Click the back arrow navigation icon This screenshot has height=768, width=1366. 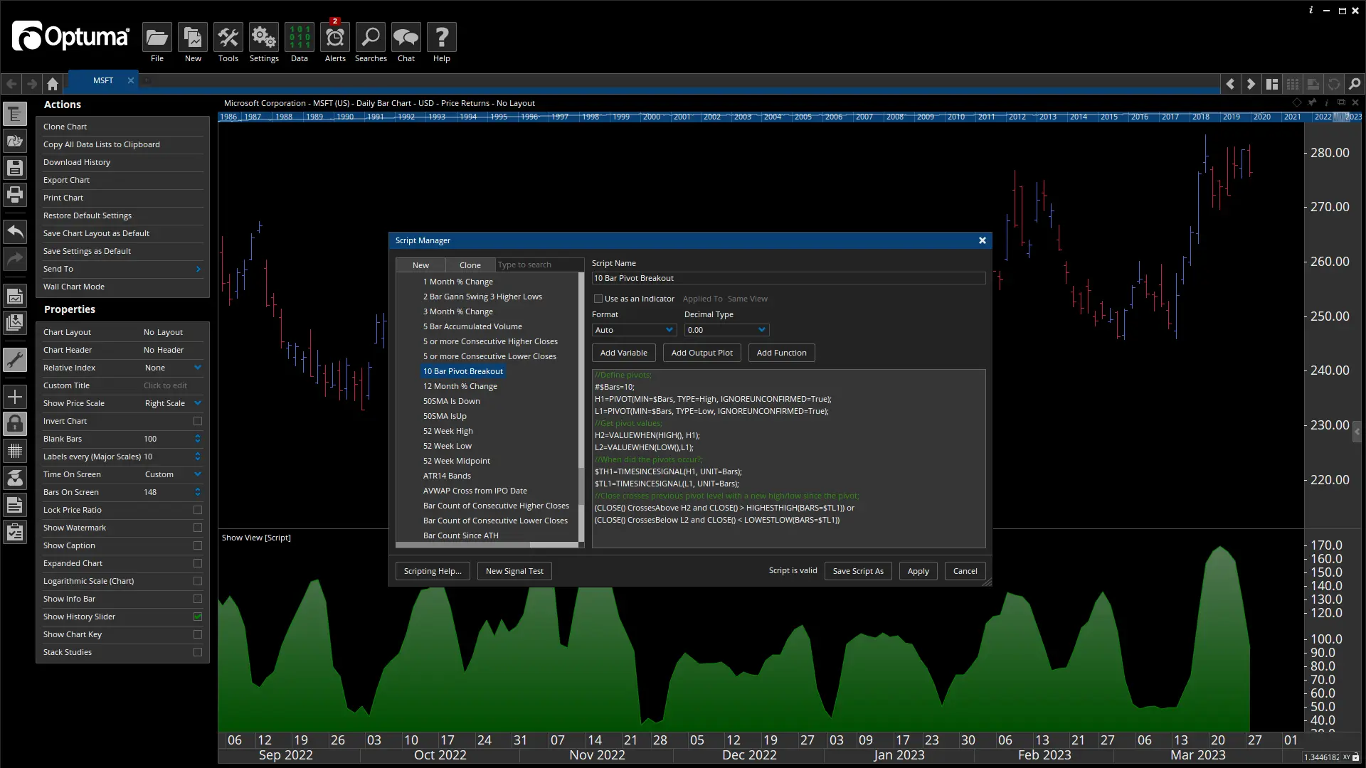[12, 84]
